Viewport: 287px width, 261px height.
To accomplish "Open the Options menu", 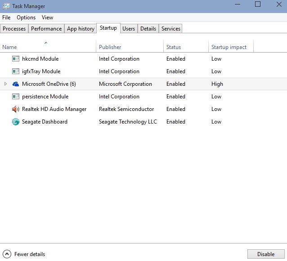I will [x=26, y=18].
